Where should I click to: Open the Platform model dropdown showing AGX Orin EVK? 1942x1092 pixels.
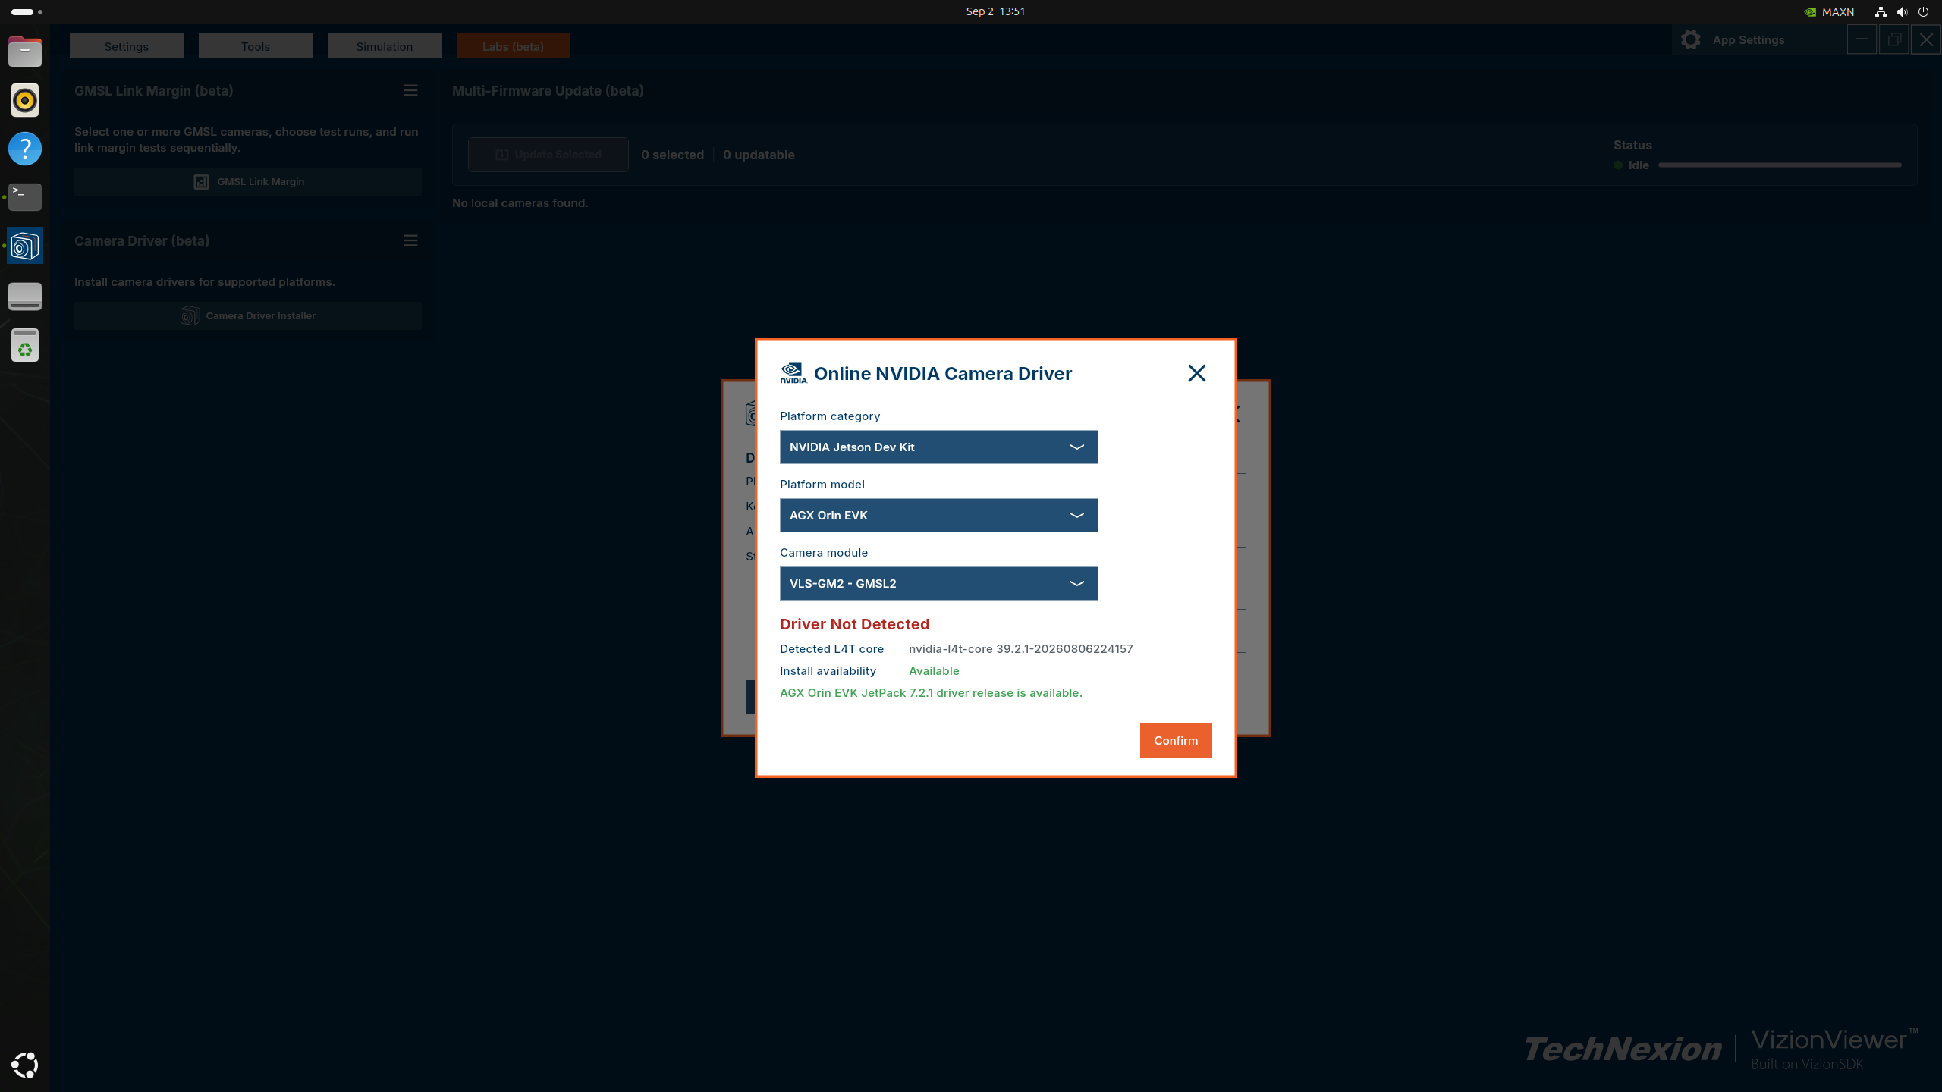coord(938,515)
